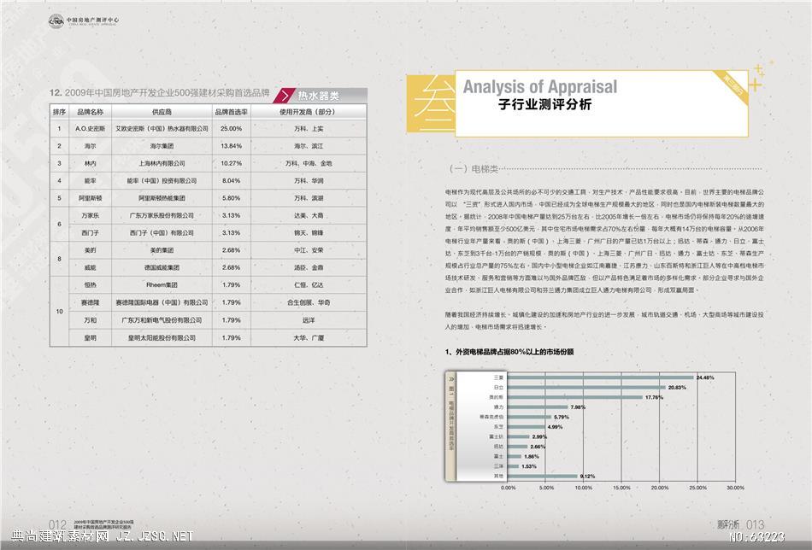The image size is (812, 550).
Task: Click the yellow 叁 section number block
Action: (431, 103)
